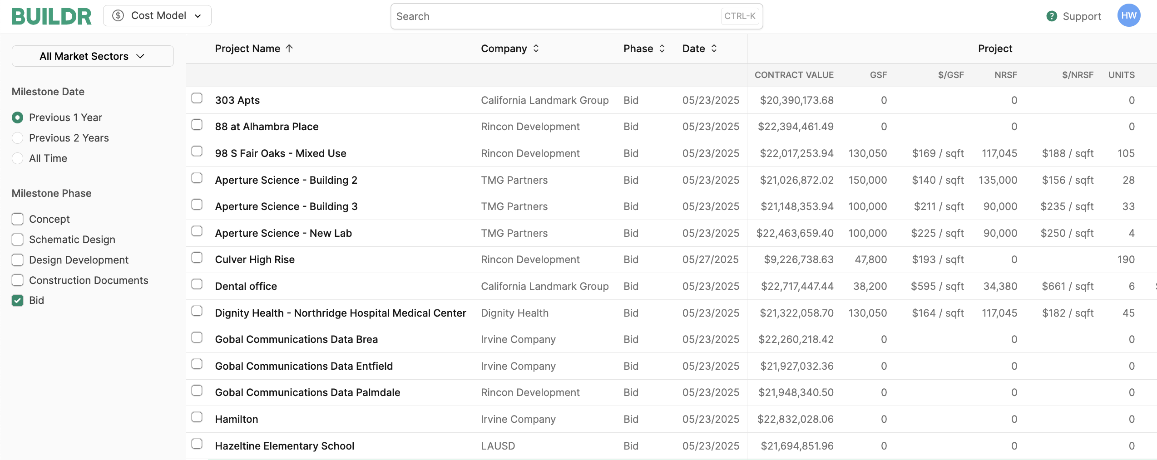Select the Dental office row checkbox
The height and width of the screenshot is (460, 1157).
coord(197,284)
